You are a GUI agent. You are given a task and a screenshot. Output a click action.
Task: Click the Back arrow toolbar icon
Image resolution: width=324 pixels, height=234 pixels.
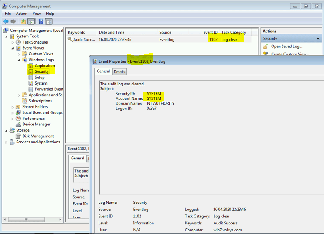click(6, 21)
